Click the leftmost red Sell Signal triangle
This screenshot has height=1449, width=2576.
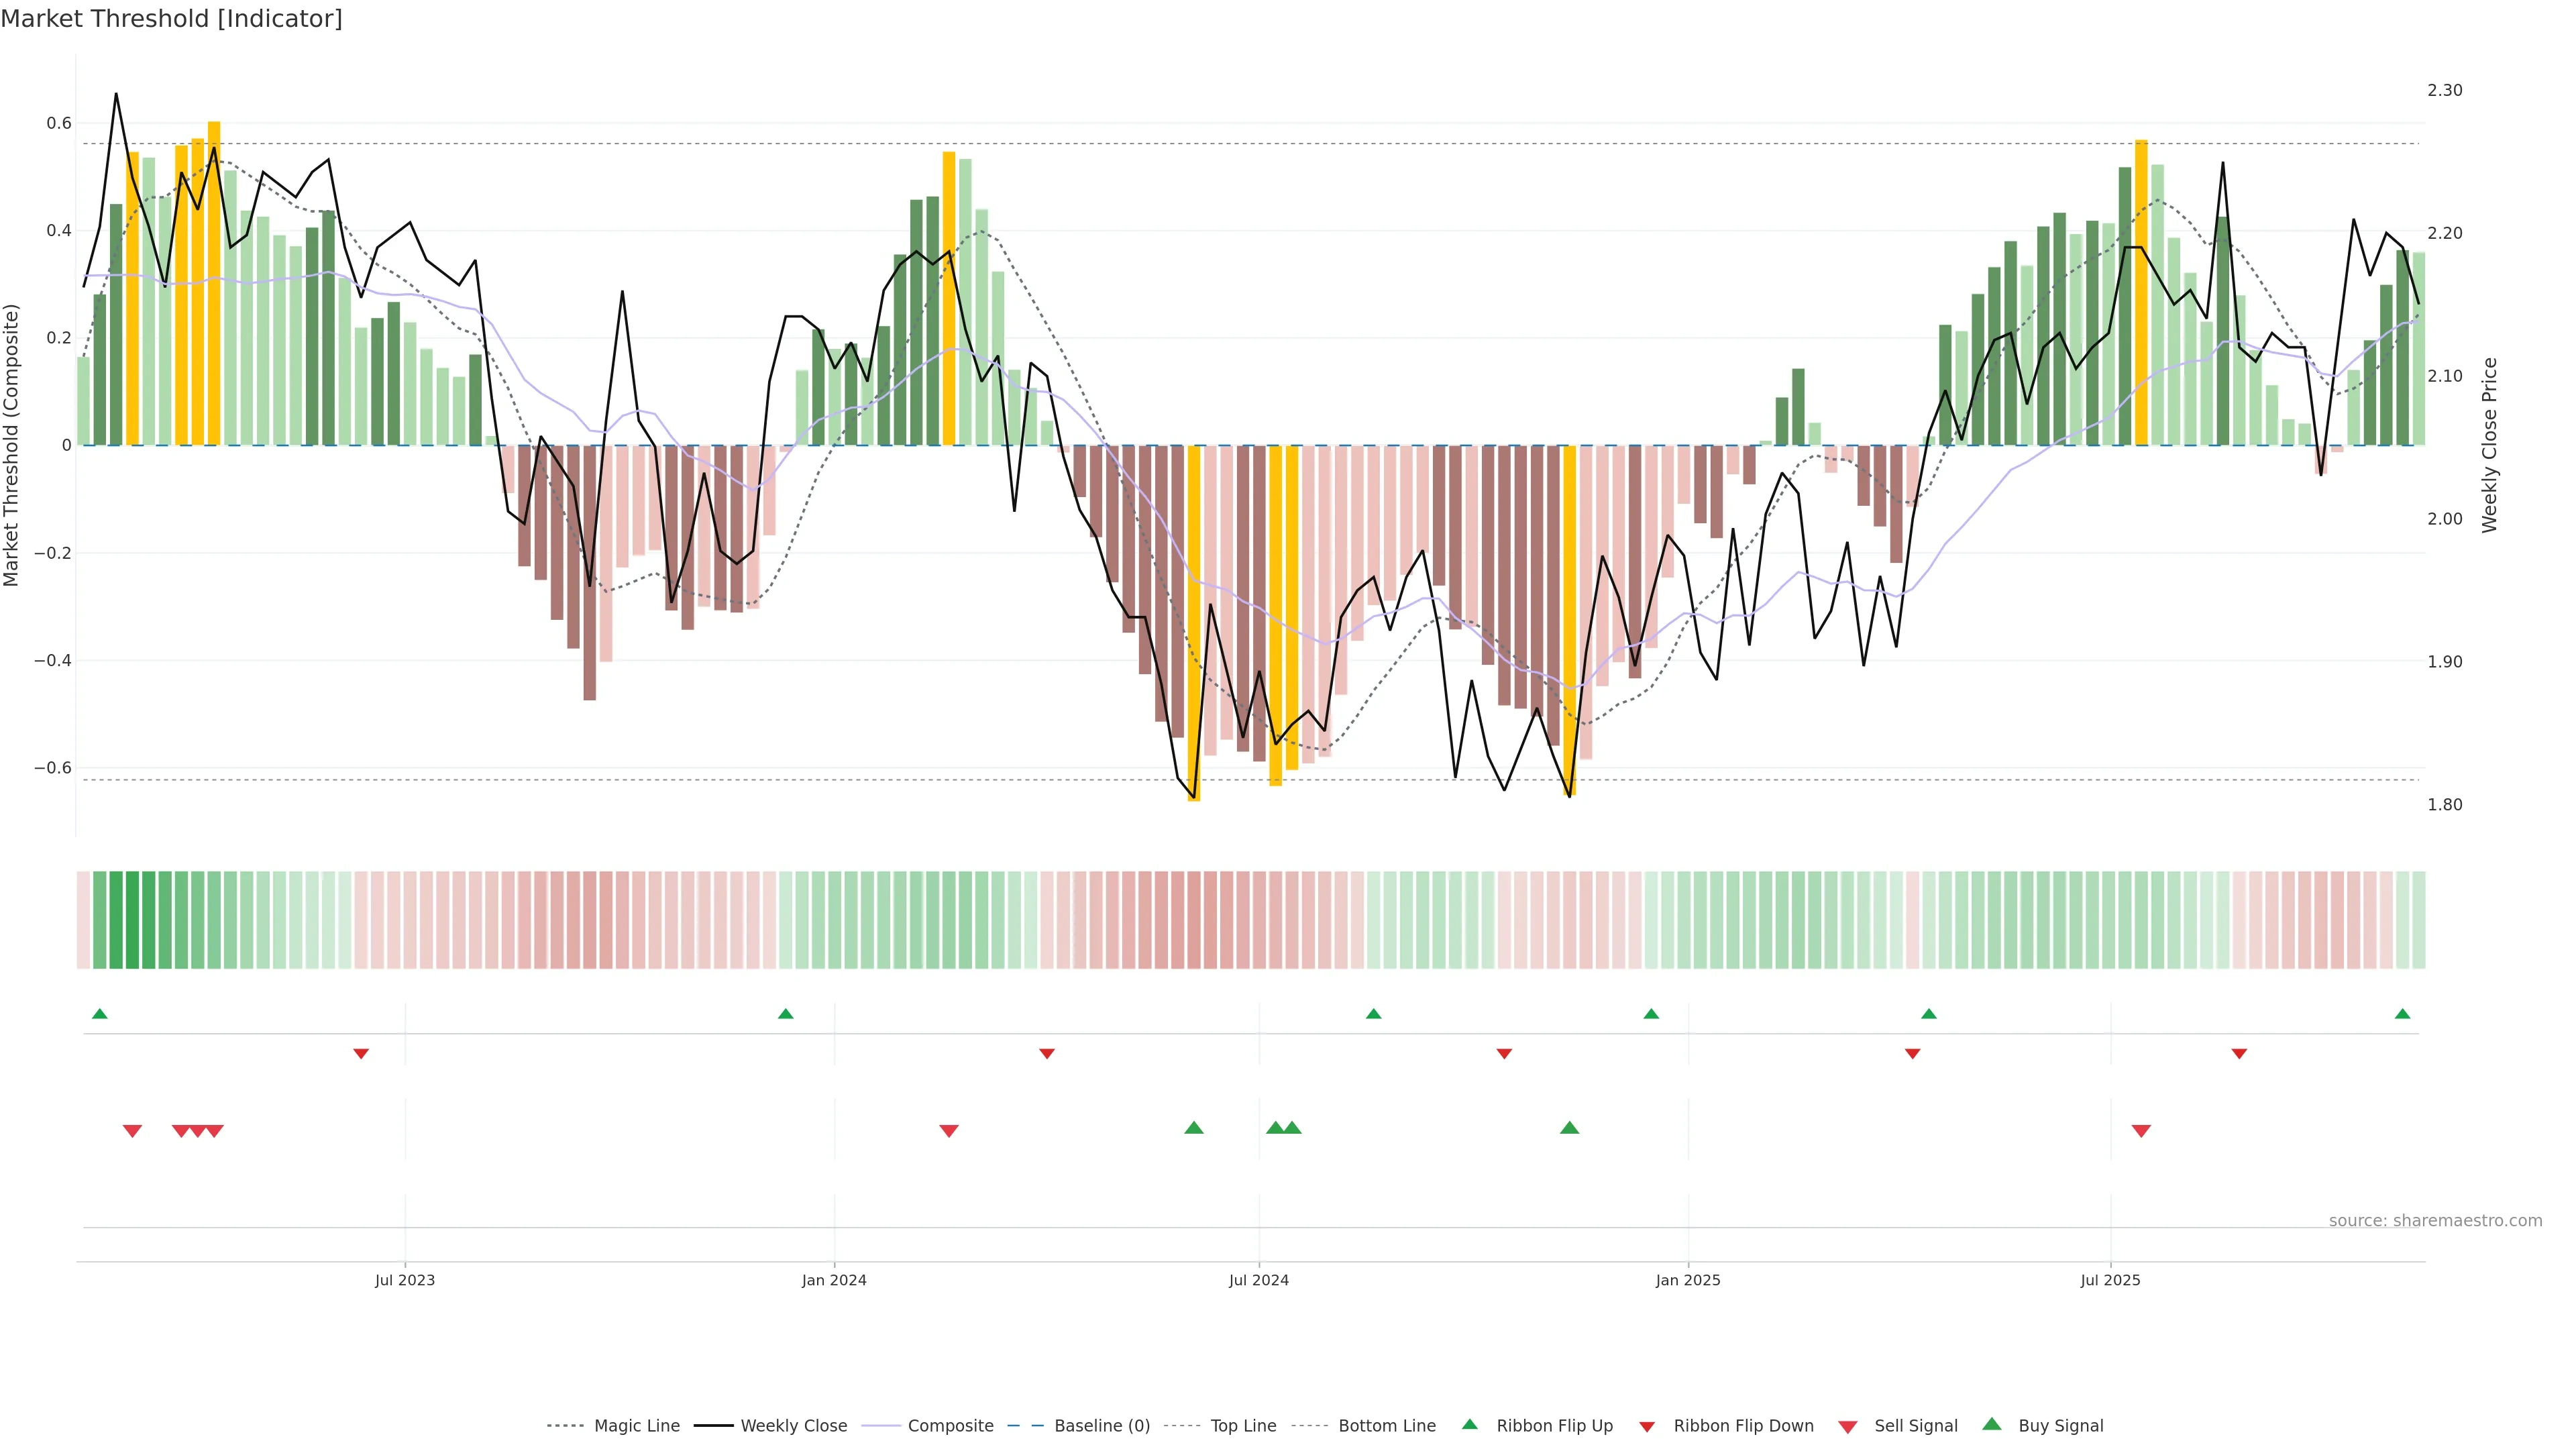(132, 1130)
